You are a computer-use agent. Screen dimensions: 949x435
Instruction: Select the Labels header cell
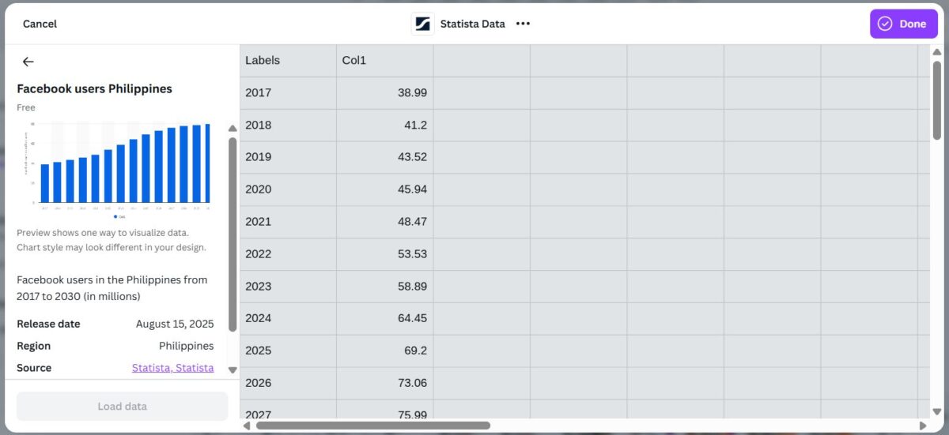click(288, 61)
